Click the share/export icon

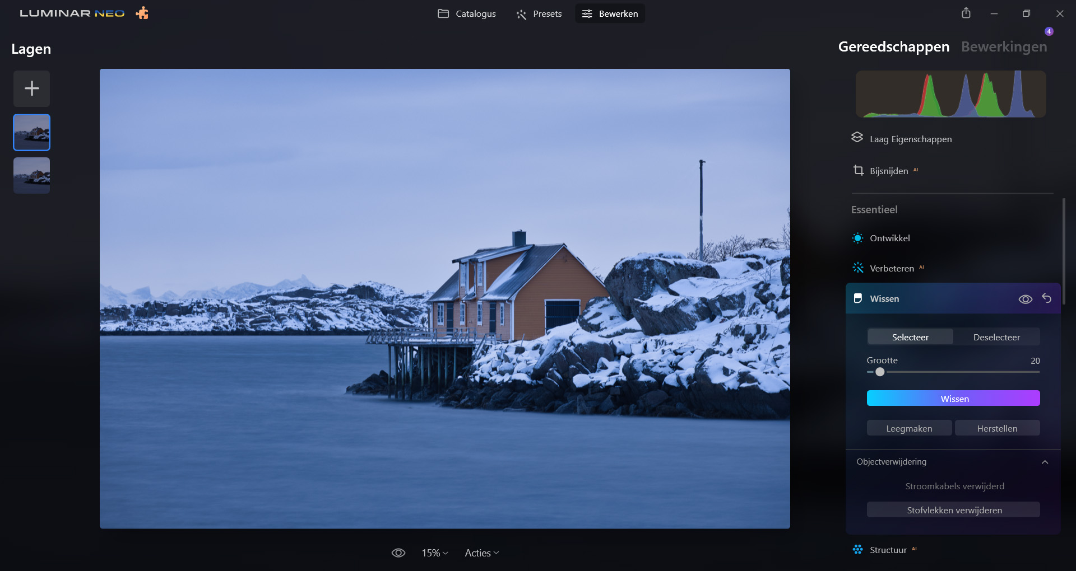[966, 13]
